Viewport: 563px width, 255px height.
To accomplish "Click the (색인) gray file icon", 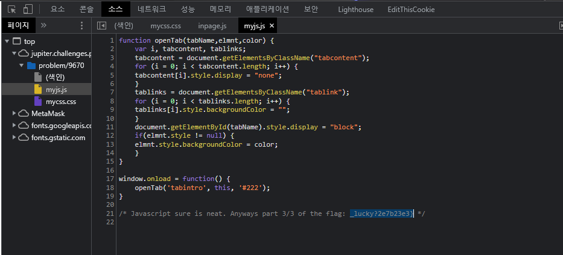I will pyautogui.click(x=38, y=77).
